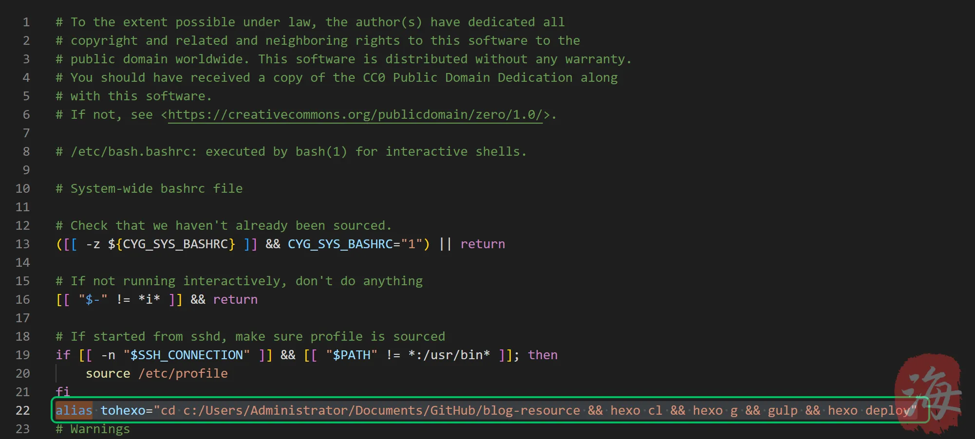Click the ${CYG_SYS_BASHRC} variable expansion
Screen dimensions: 975x439
coord(171,244)
